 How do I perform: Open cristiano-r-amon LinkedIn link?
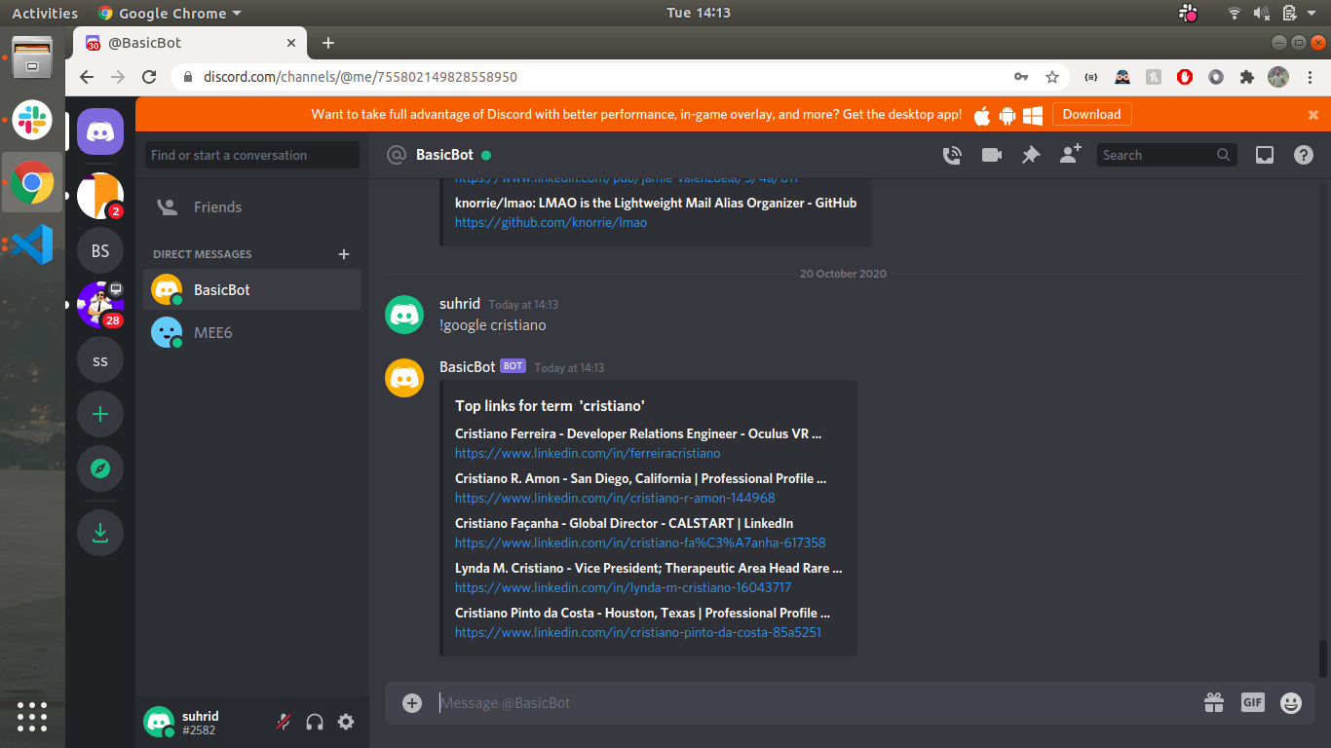point(615,499)
